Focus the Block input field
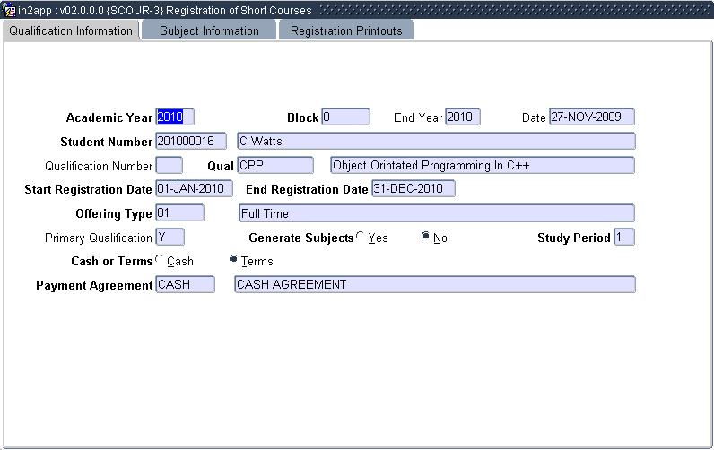This screenshot has height=450, width=714. pos(345,117)
